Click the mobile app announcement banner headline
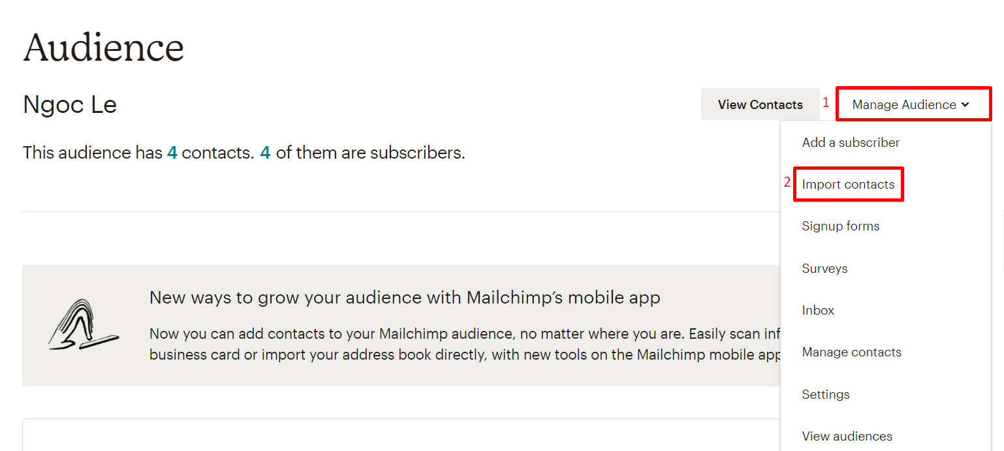 click(x=405, y=297)
